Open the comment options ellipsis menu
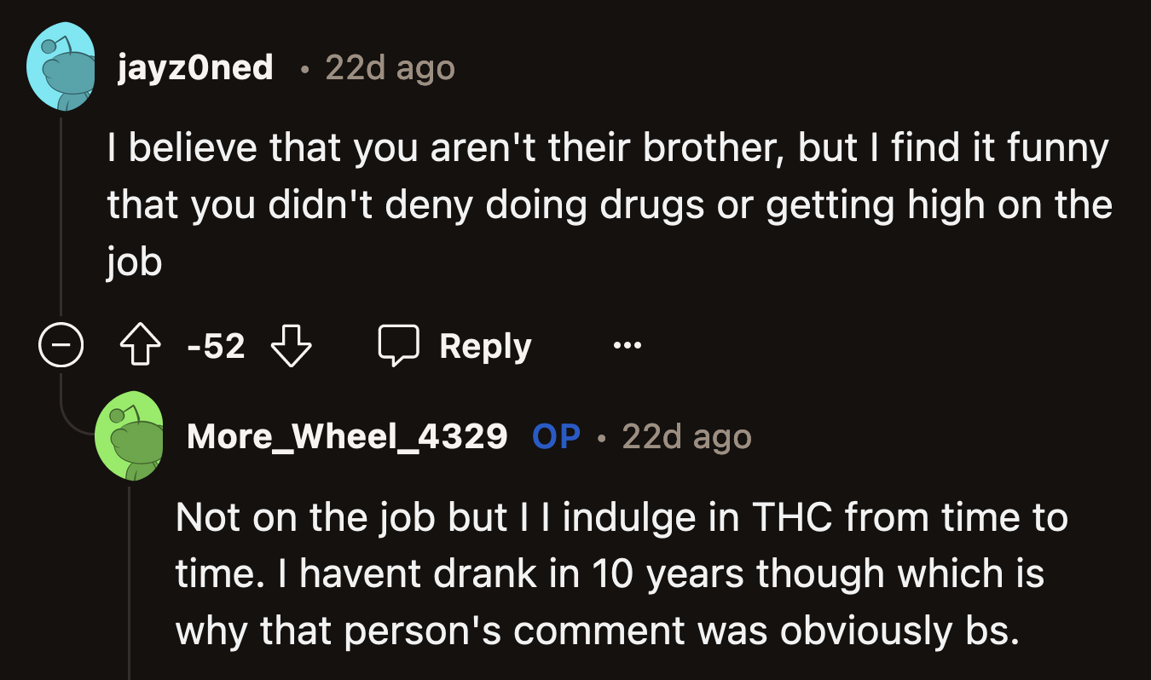 [628, 344]
